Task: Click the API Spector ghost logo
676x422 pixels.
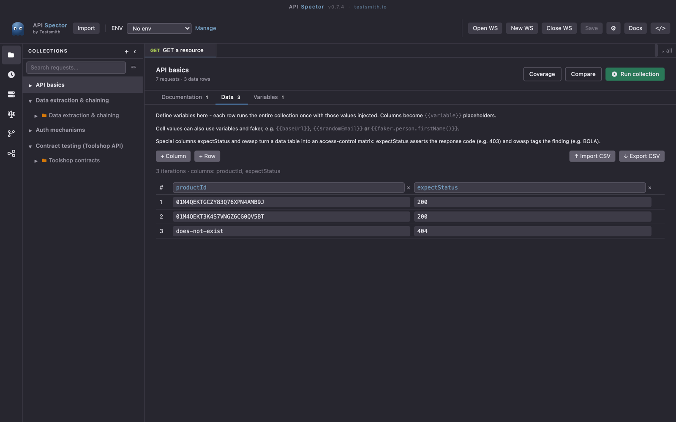Action: 18,28
